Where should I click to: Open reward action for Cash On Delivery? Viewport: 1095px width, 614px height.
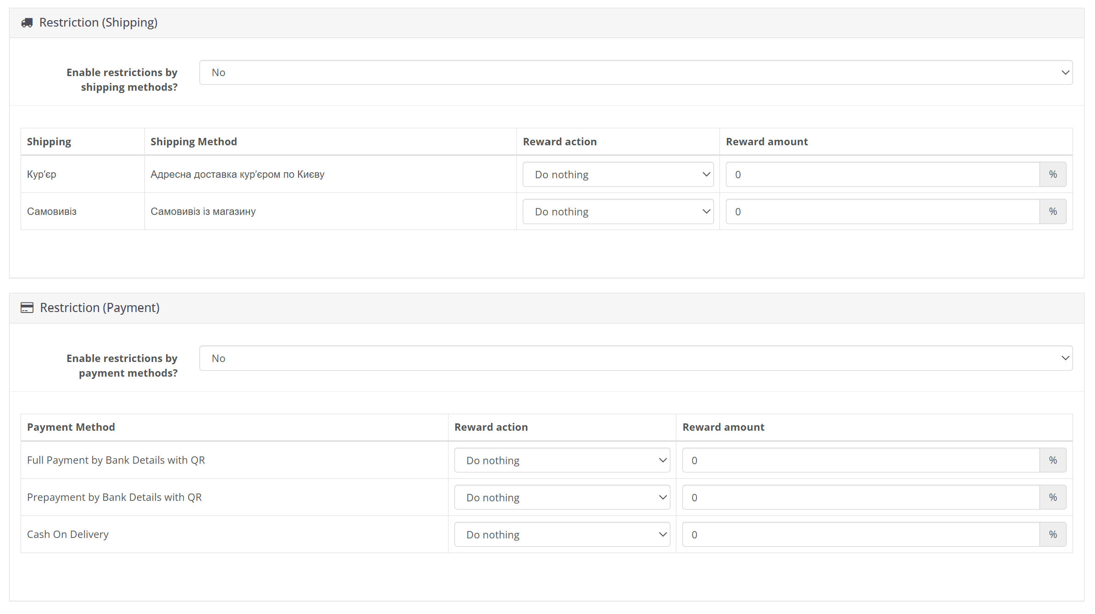click(562, 535)
